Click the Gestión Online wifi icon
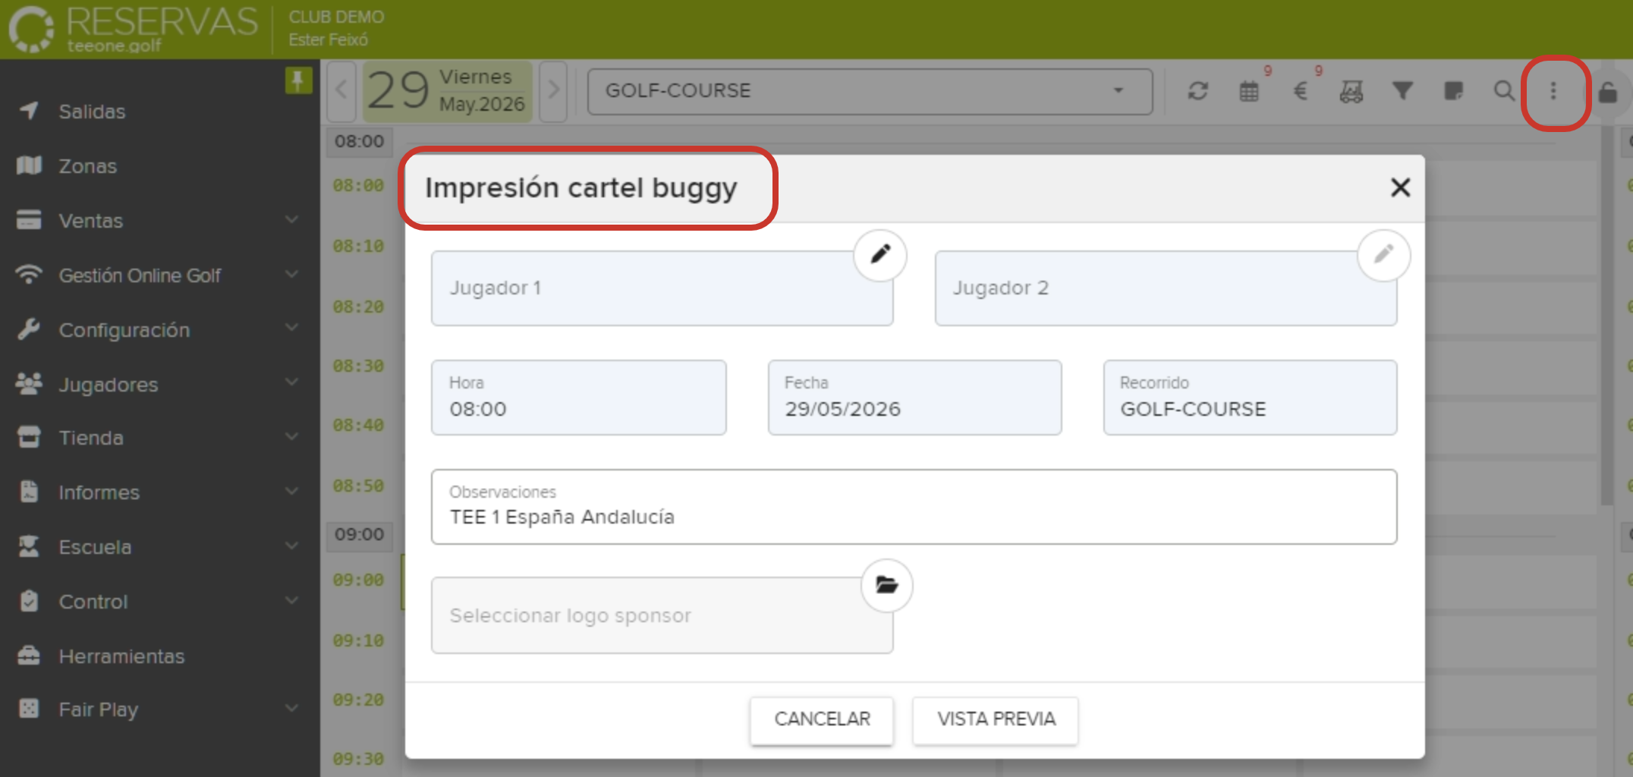 [x=29, y=274]
